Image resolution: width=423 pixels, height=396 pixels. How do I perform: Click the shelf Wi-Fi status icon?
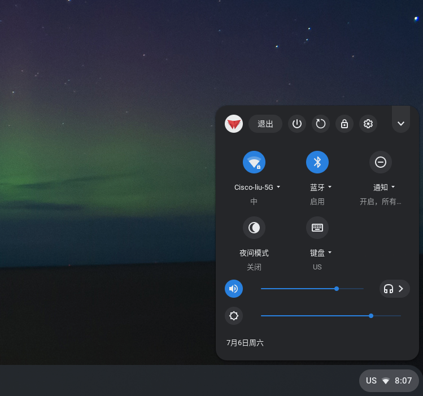(386, 381)
